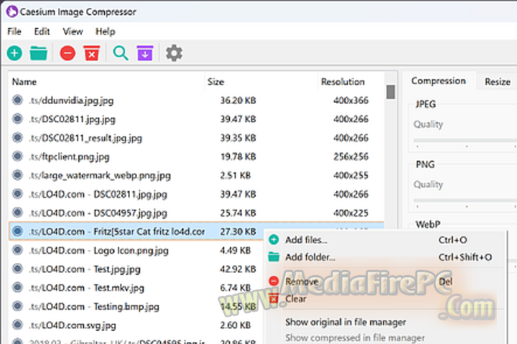Click the Caesium app logo icon
The image size is (517, 344).
[x=12, y=11]
